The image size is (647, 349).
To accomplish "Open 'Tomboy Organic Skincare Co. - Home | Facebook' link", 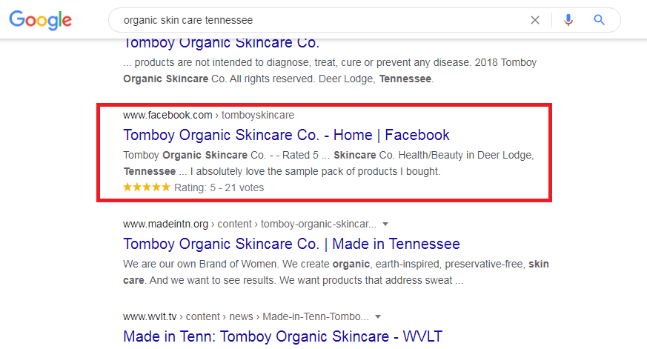I will tap(286, 135).
